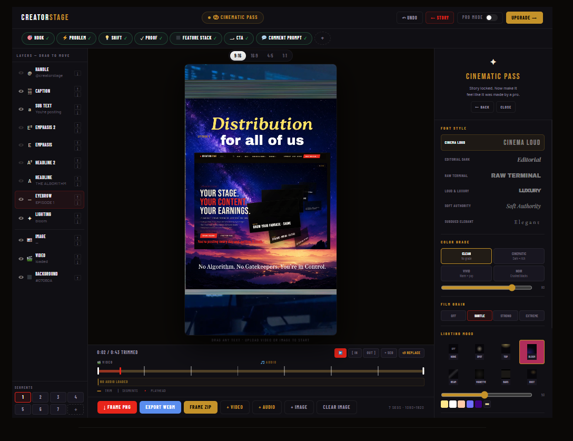Viewport: 573px width, 441px height.
Task: Click the Background layer color square icon
Action: click(29, 277)
